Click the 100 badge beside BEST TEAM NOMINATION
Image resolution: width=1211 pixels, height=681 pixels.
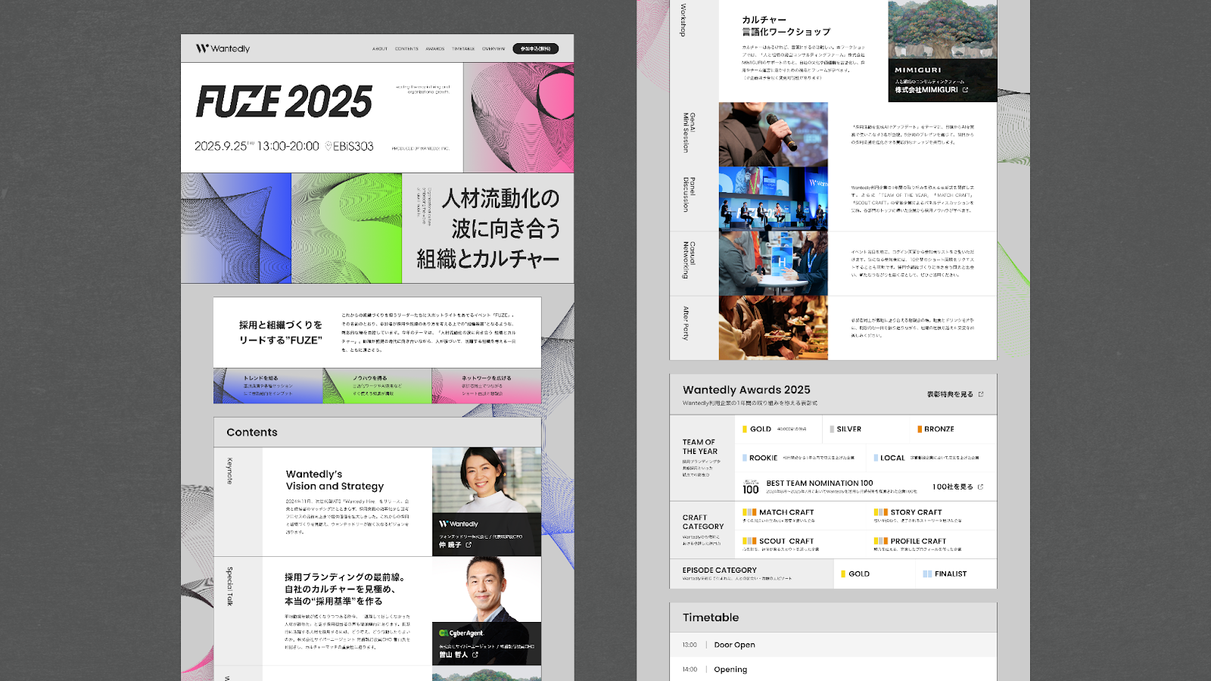point(750,487)
